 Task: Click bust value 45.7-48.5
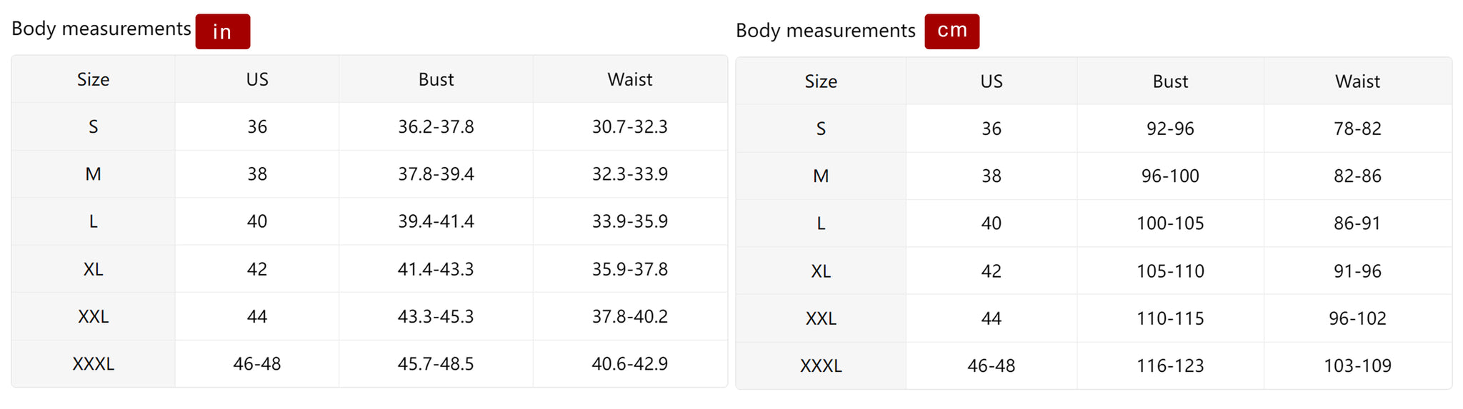click(436, 364)
